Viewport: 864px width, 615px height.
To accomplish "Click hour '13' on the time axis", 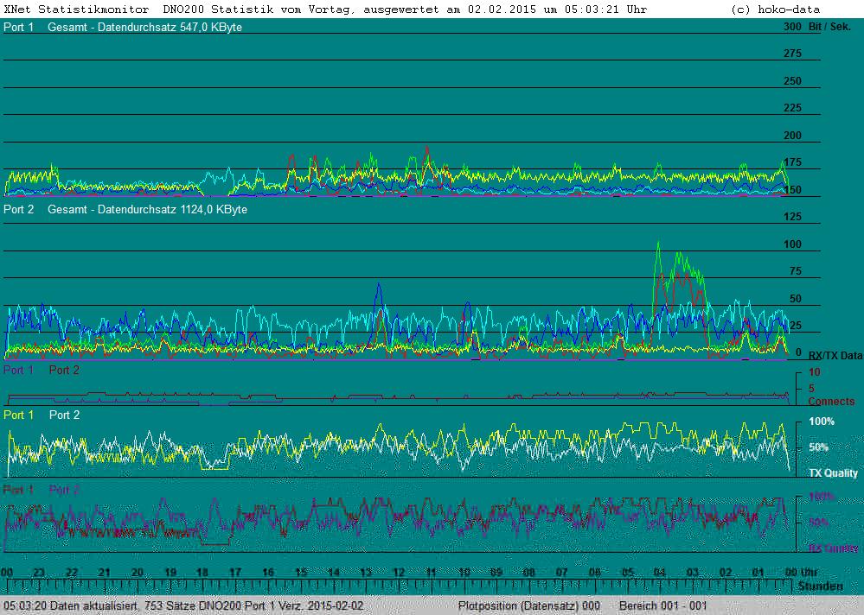I will (x=366, y=572).
